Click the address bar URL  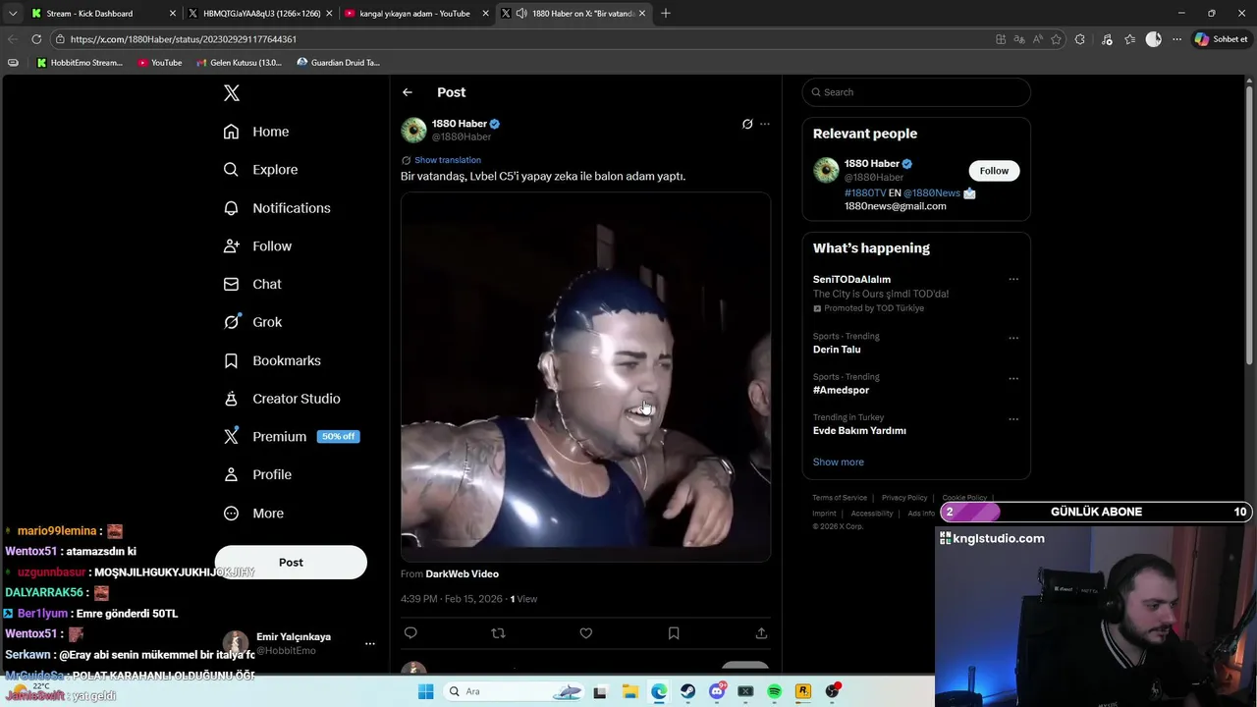(184, 39)
